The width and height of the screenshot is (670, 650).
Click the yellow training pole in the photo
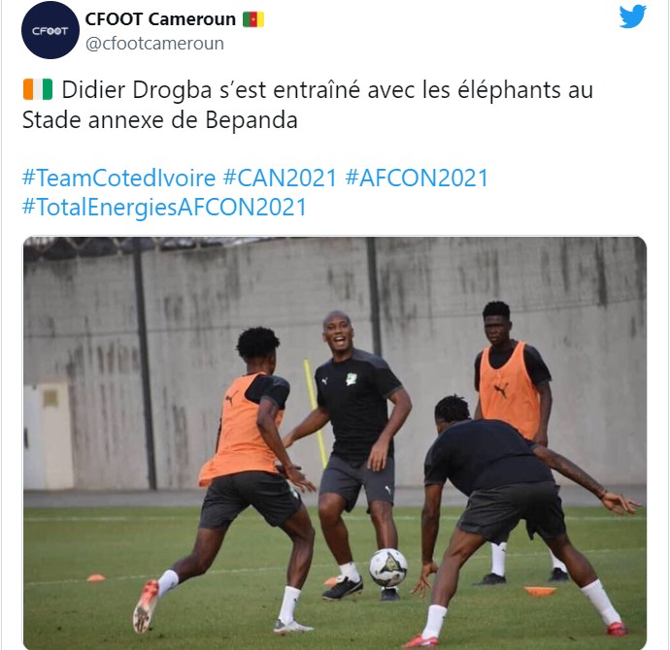pos(316,412)
